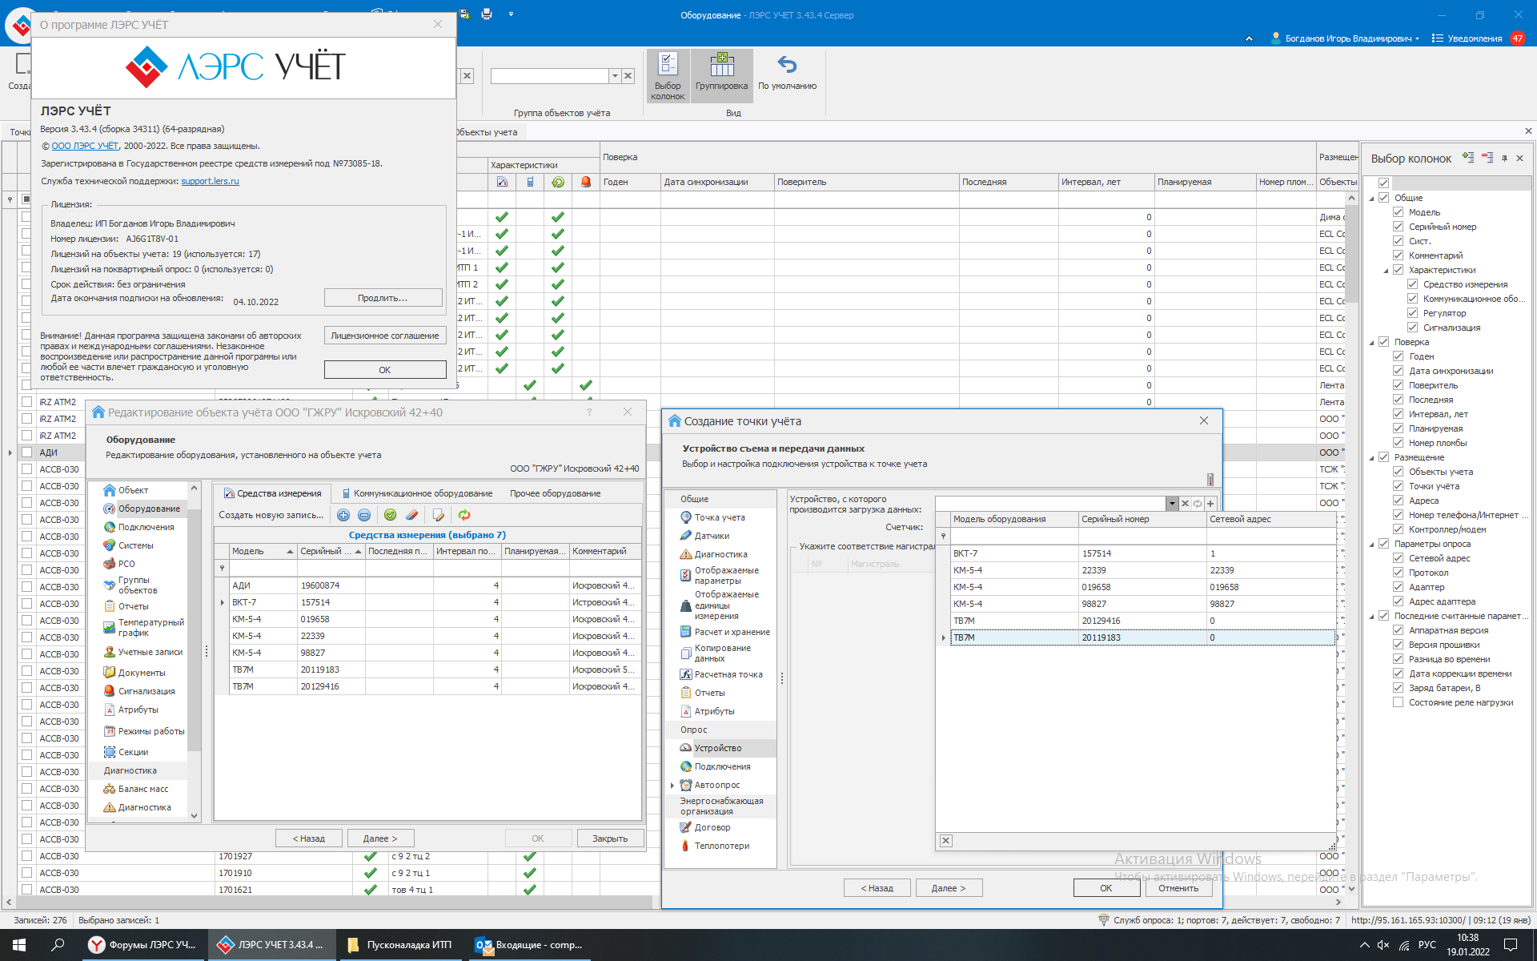Click the Выбор колонок ribbon button
Viewport: 1537px width, 961px height.
tap(668, 75)
